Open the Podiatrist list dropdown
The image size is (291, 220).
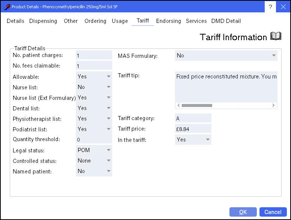pos(94,129)
